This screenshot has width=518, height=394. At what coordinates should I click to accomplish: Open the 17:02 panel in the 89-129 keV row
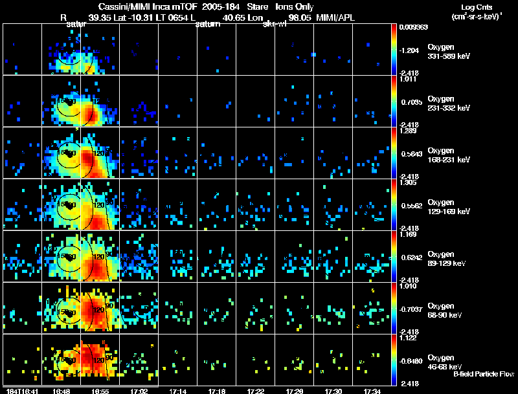pos(139,256)
